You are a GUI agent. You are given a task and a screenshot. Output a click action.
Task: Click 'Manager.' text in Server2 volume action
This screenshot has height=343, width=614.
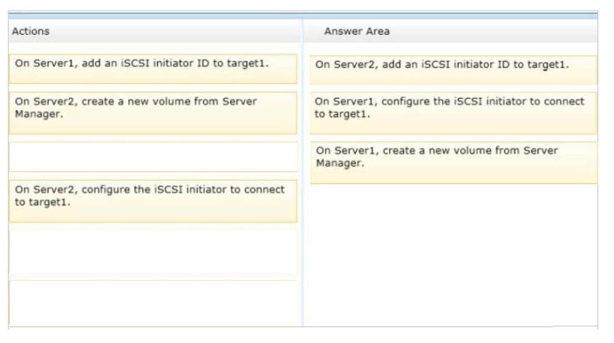click(38, 114)
